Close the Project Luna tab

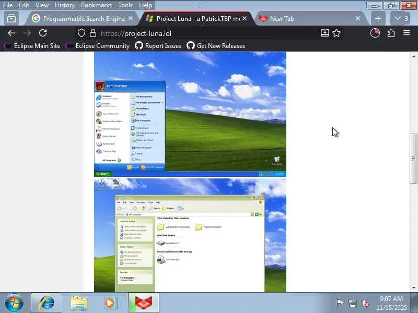click(245, 18)
